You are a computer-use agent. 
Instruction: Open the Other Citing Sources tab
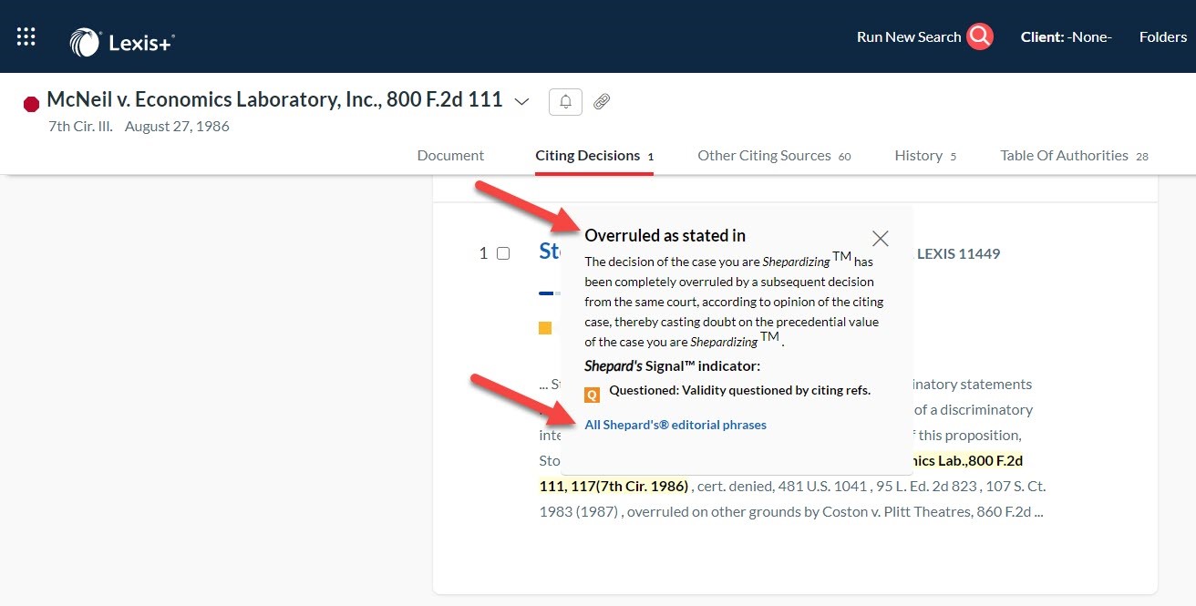pos(774,155)
